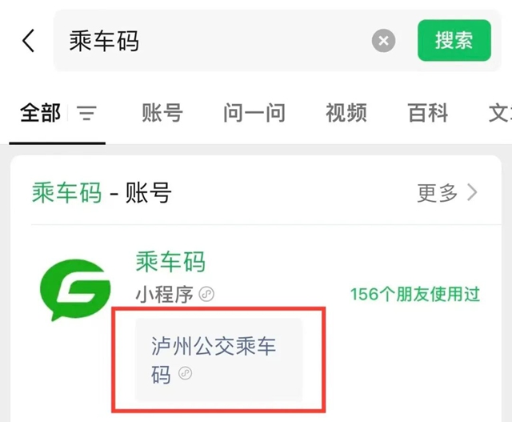Open the 乘车码 mini program title
512x422 pixels.
[170, 262]
